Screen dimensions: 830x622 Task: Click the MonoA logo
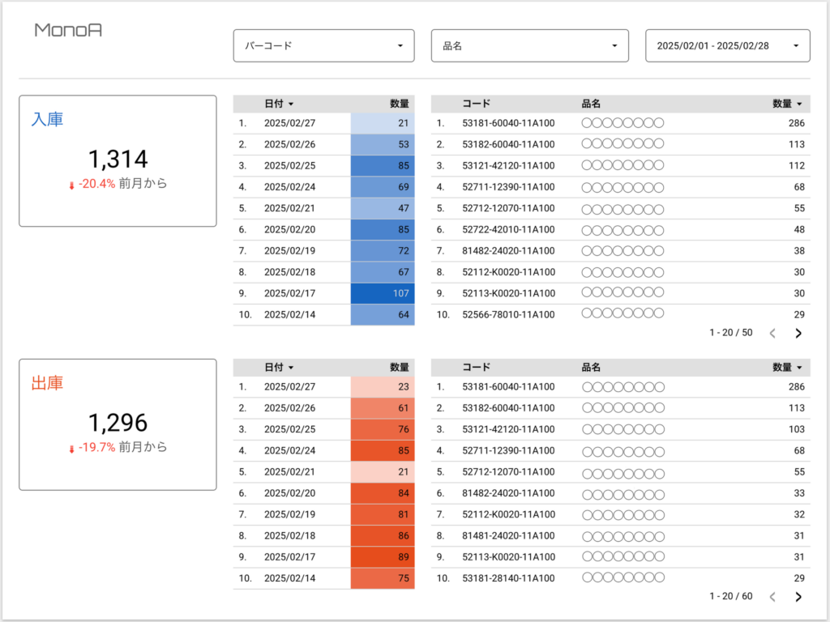[68, 31]
